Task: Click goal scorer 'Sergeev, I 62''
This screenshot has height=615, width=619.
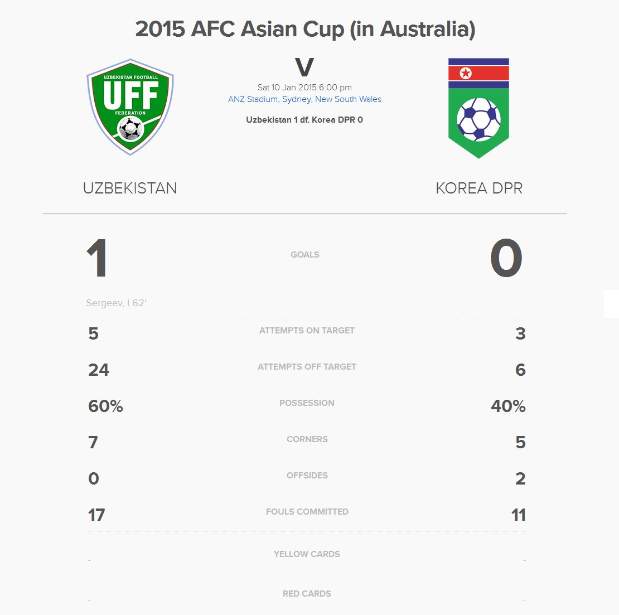Action: [116, 303]
